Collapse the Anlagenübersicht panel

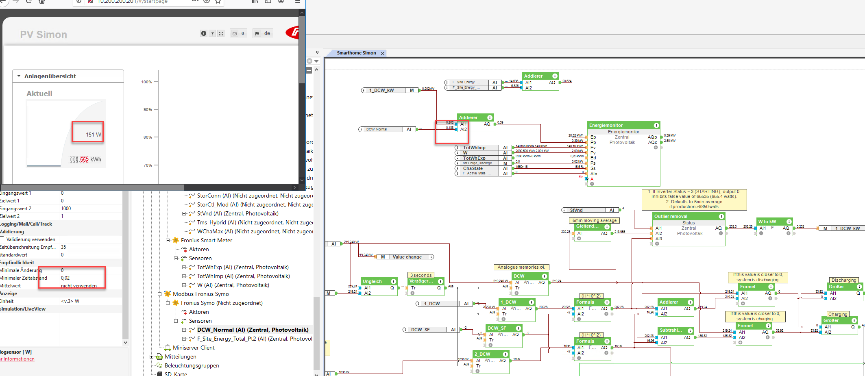point(19,76)
